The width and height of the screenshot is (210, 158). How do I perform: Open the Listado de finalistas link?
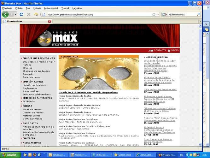[34, 85]
